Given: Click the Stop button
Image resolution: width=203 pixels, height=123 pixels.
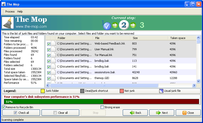Looking at the screenshot, I should coord(93,113).
